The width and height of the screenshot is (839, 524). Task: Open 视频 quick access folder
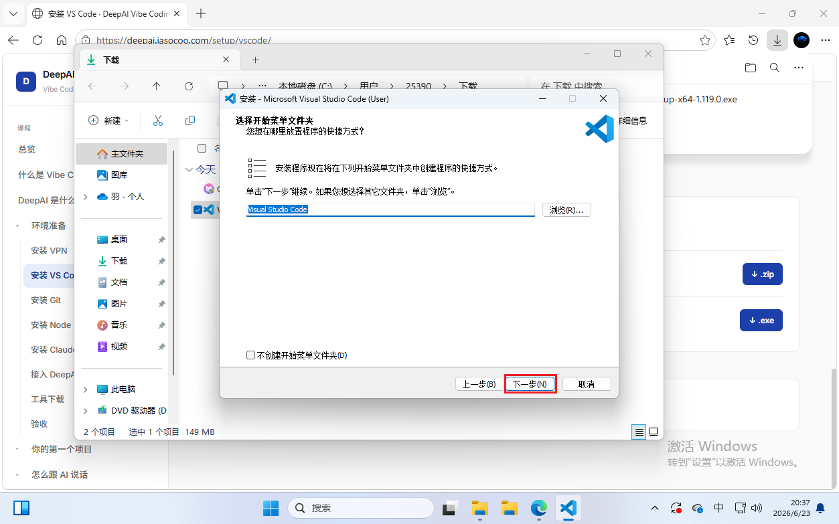point(121,347)
